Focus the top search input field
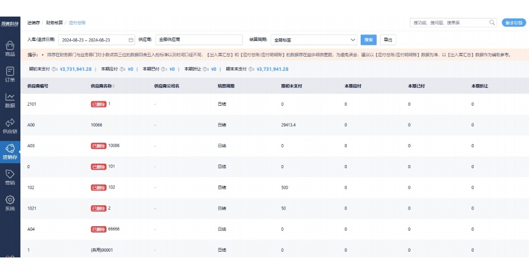529x274 pixels. point(449,22)
